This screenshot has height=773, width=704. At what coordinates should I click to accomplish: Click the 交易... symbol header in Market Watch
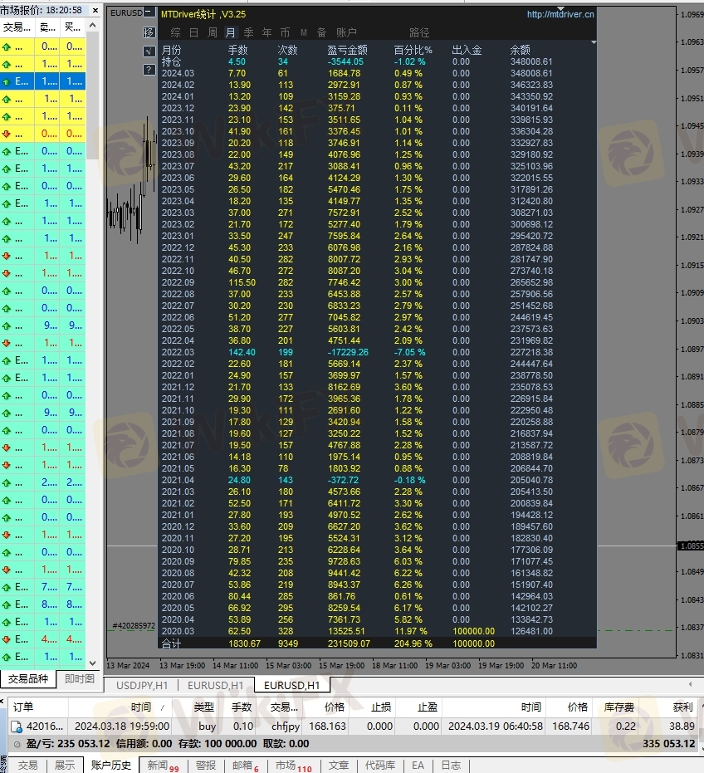(x=17, y=27)
